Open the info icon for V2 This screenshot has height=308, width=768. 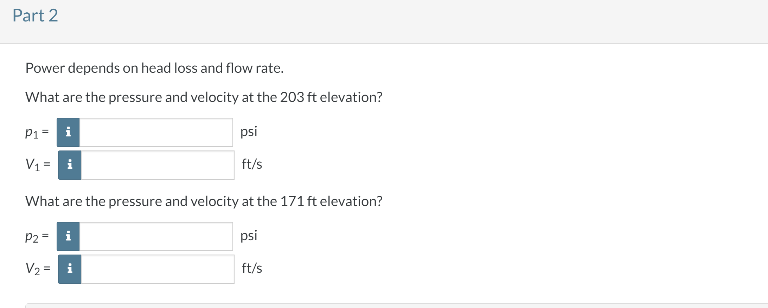coord(70,269)
